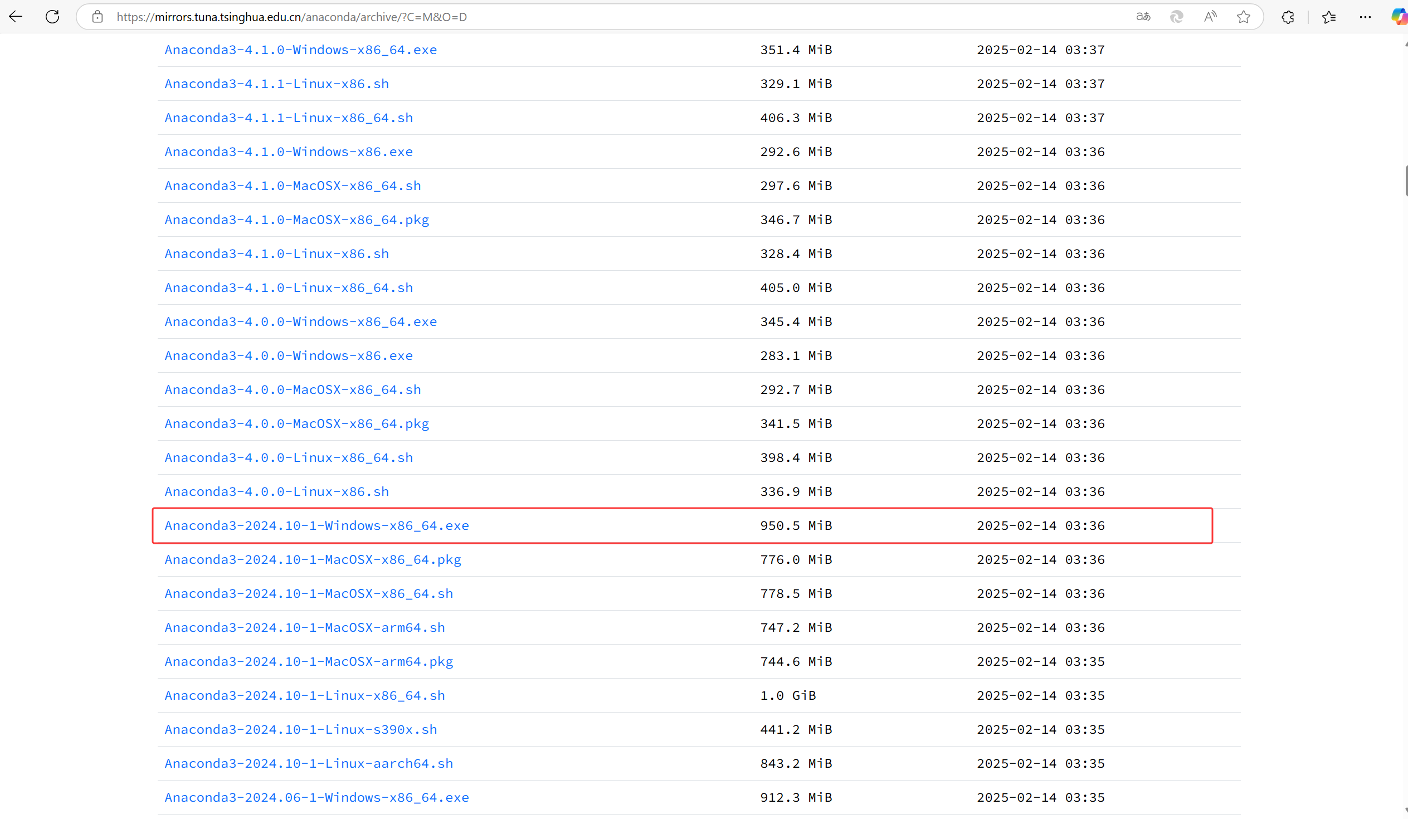1408x819 pixels.
Task: Download Anaconda3-2024.06-1-Windows-x86_64.exe
Action: pyautogui.click(x=316, y=797)
